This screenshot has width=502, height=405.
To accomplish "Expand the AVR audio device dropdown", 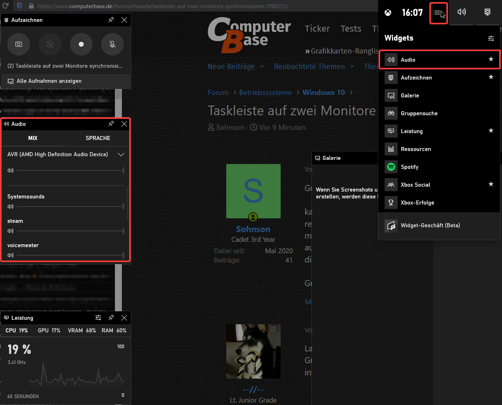I will [121, 155].
